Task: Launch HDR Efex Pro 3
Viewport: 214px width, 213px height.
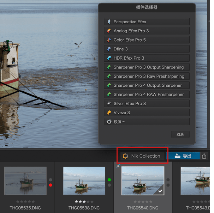Action: coord(147,58)
